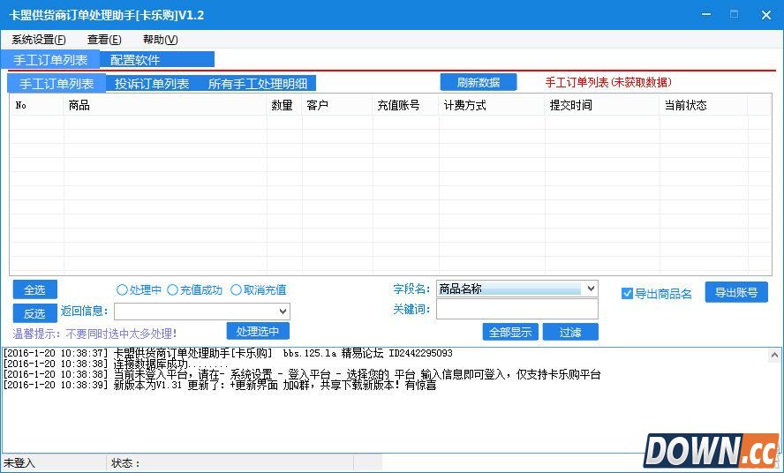Sort by the 商品 column header
The width and height of the screenshot is (784, 473).
[x=165, y=105]
